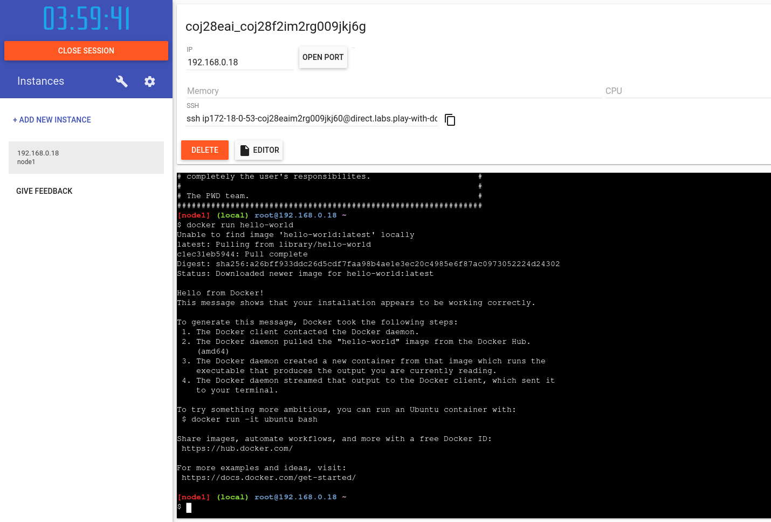Click the instance name coj28eai_coj28f2im2rg009jkj6g
Image resolution: width=771 pixels, height=522 pixels.
(x=276, y=26)
